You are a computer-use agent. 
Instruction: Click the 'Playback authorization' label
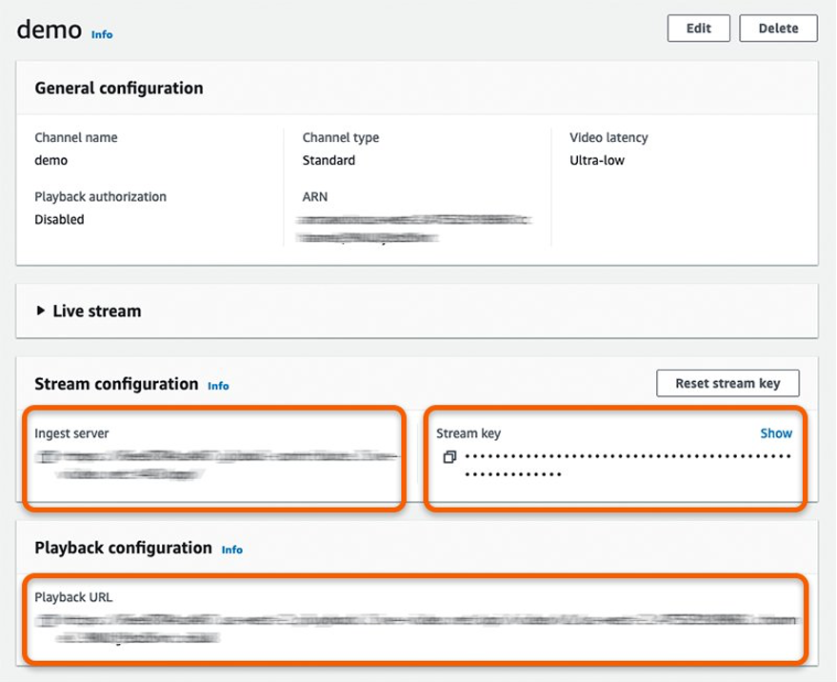coord(100,197)
